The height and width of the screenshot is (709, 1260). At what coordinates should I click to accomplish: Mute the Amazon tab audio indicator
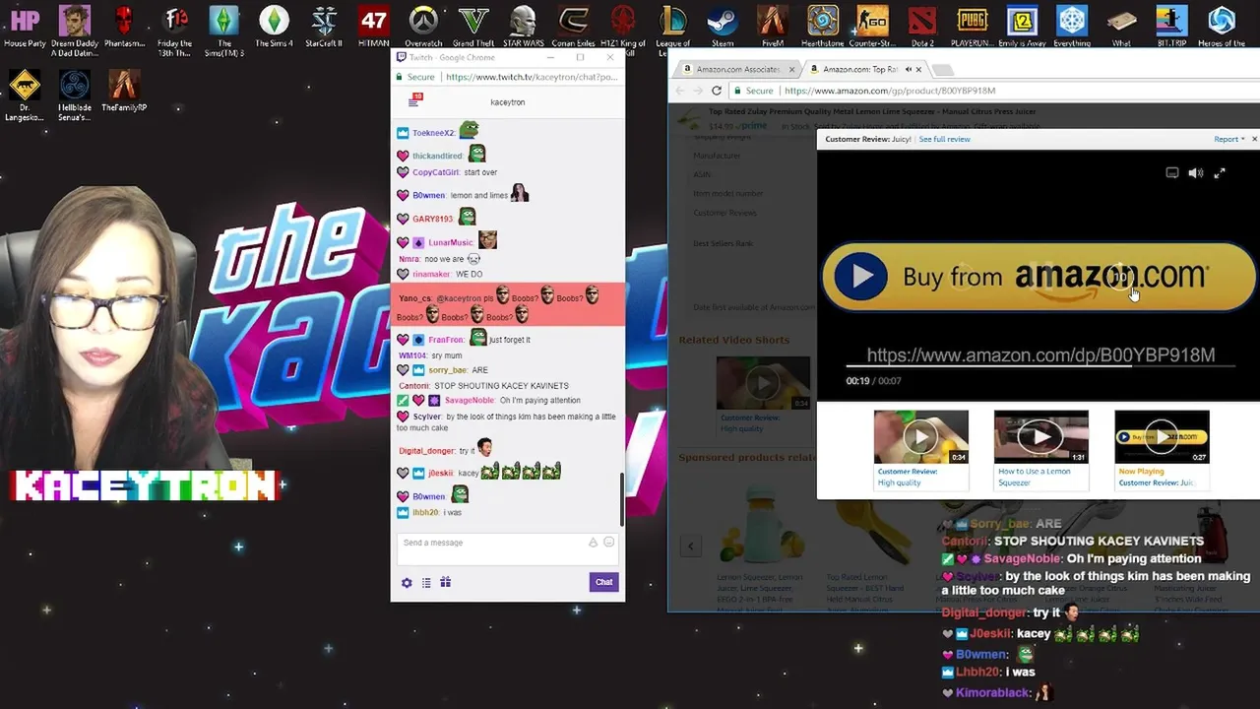point(908,69)
